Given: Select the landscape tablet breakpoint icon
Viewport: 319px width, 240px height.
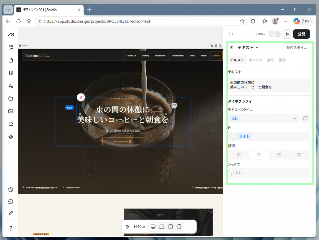Looking at the screenshot, I should click(162, 227).
